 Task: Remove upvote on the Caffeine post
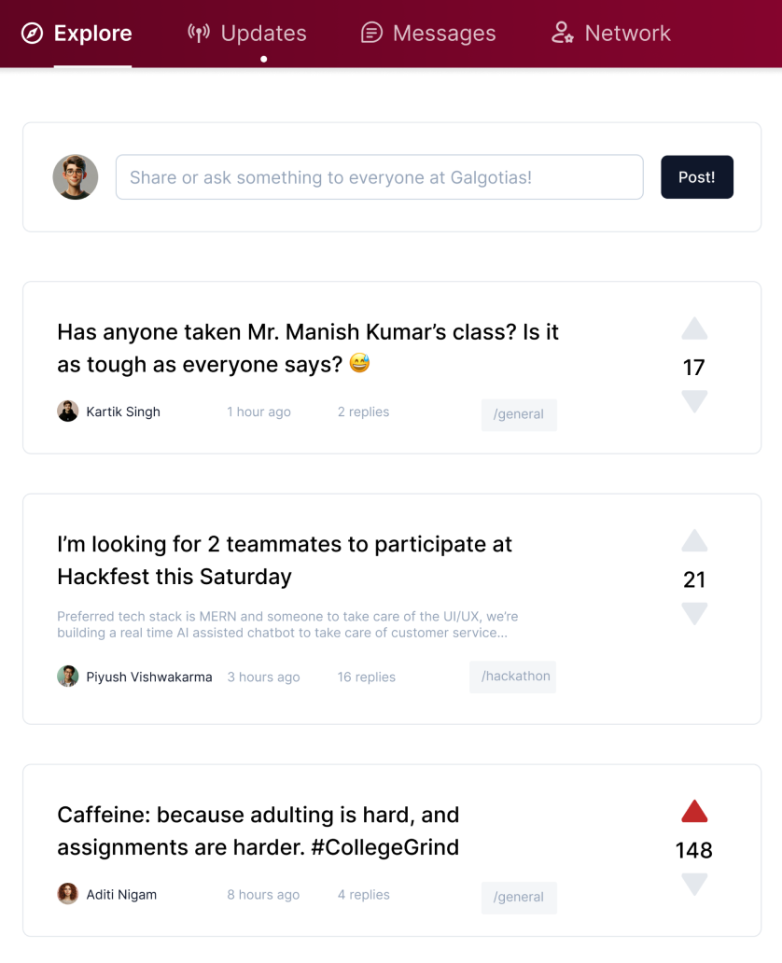[x=694, y=812]
